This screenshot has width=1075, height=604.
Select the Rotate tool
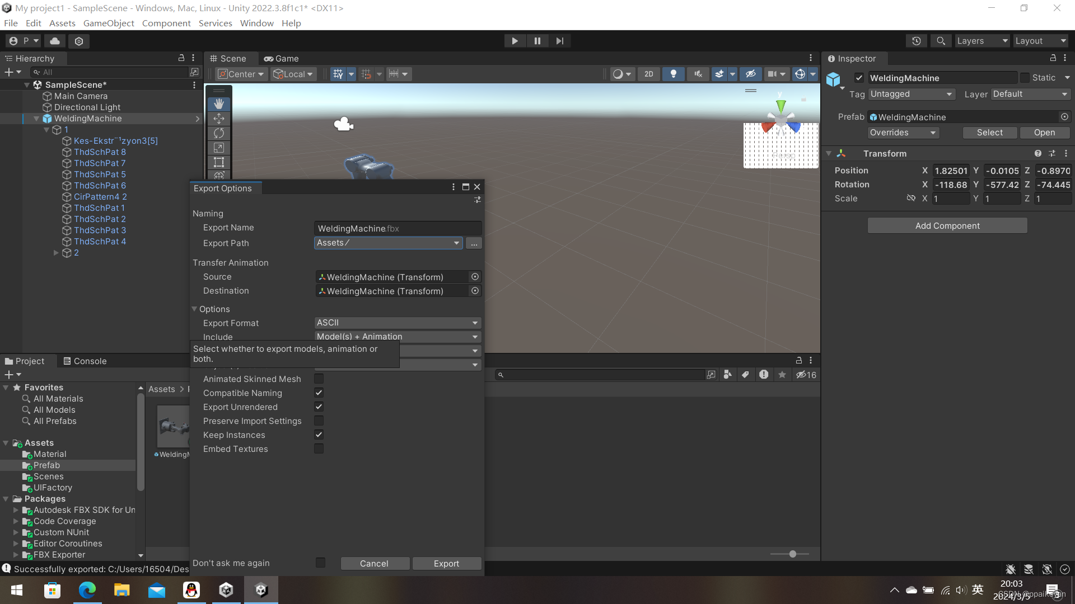coord(218,133)
